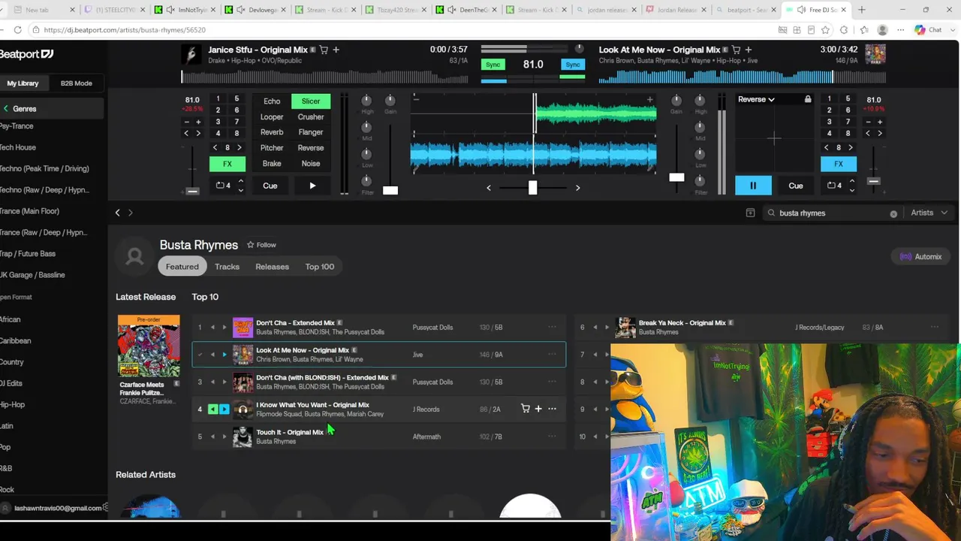Viewport: 961px width, 541px height.
Task: Click the busta rhymes search field
Action: pos(833,213)
